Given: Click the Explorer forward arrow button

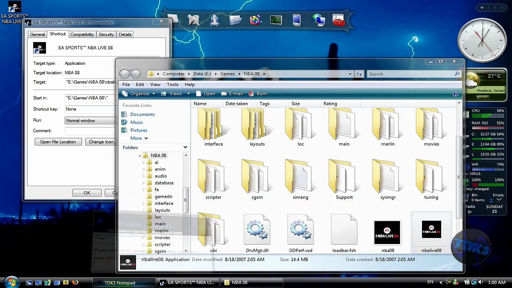Looking at the screenshot, I should [x=136, y=74].
